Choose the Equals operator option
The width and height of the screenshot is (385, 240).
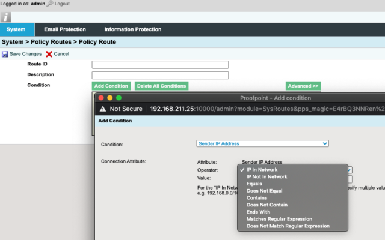(292, 184)
